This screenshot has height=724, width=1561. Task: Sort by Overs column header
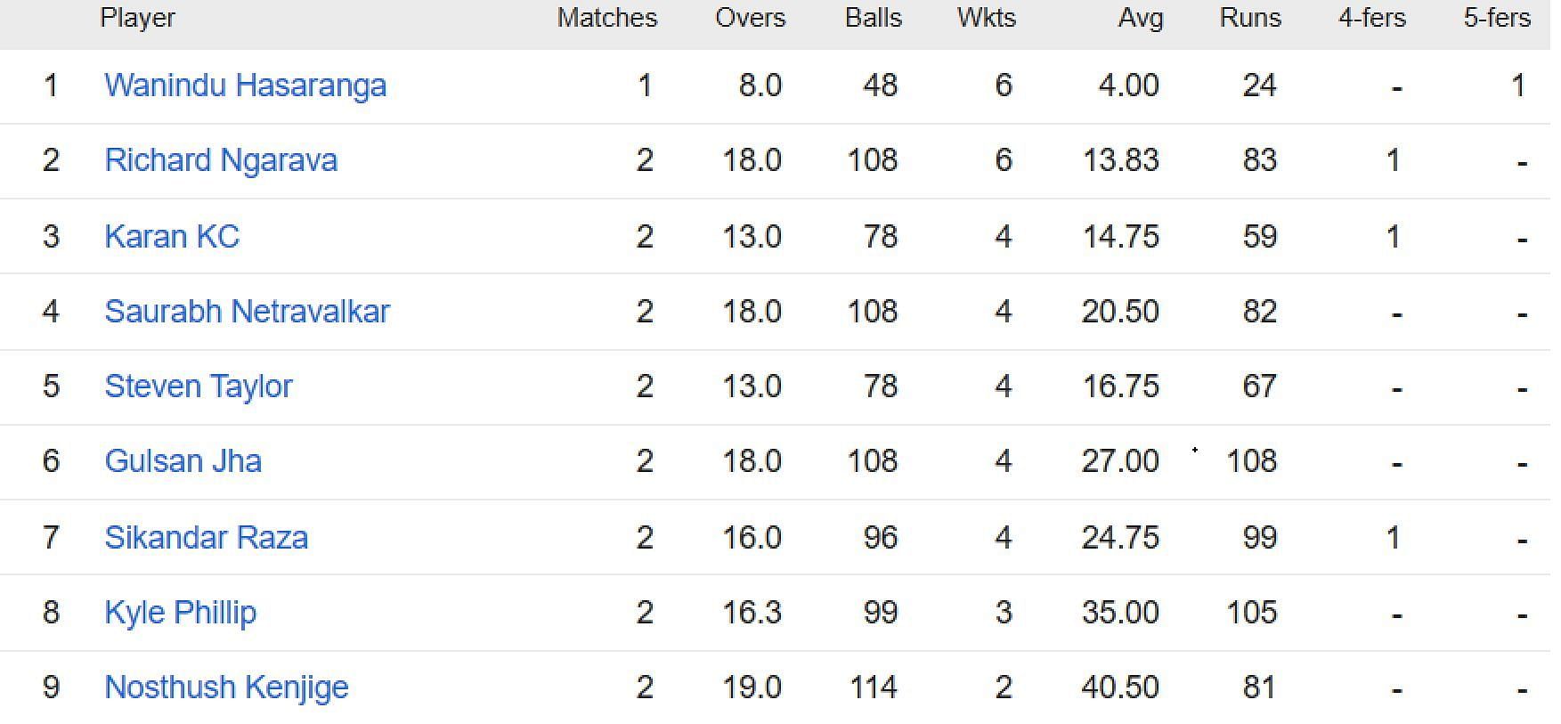click(x=750, y=18)
